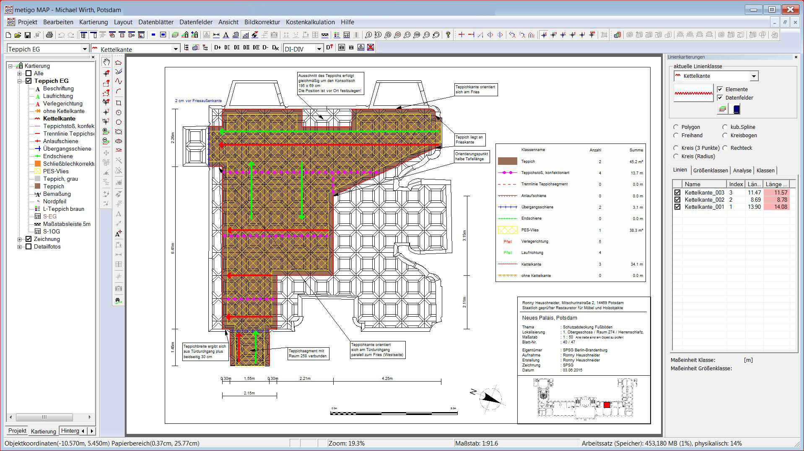Expand the Detailfotos tree node

click(19, 247)
